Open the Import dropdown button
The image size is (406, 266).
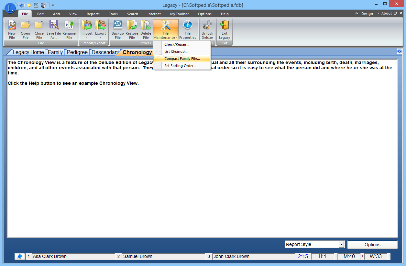click(x=87, y=29)
